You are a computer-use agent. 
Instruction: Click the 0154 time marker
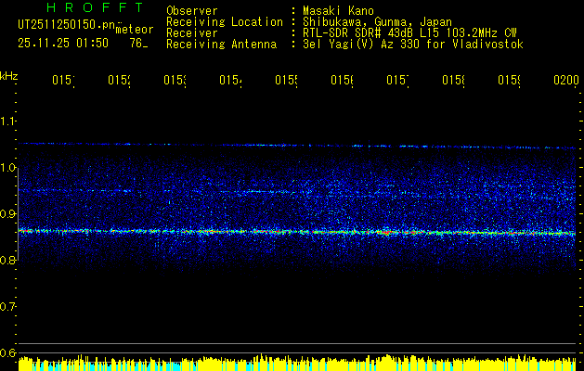coord(230,81)
